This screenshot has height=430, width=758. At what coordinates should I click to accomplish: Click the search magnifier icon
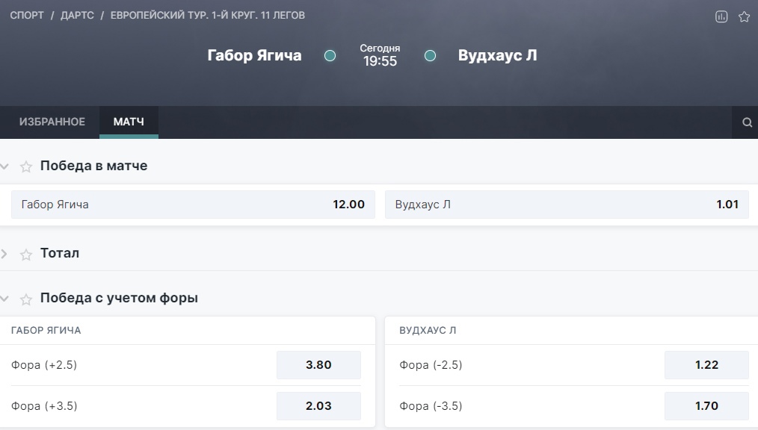747,122
